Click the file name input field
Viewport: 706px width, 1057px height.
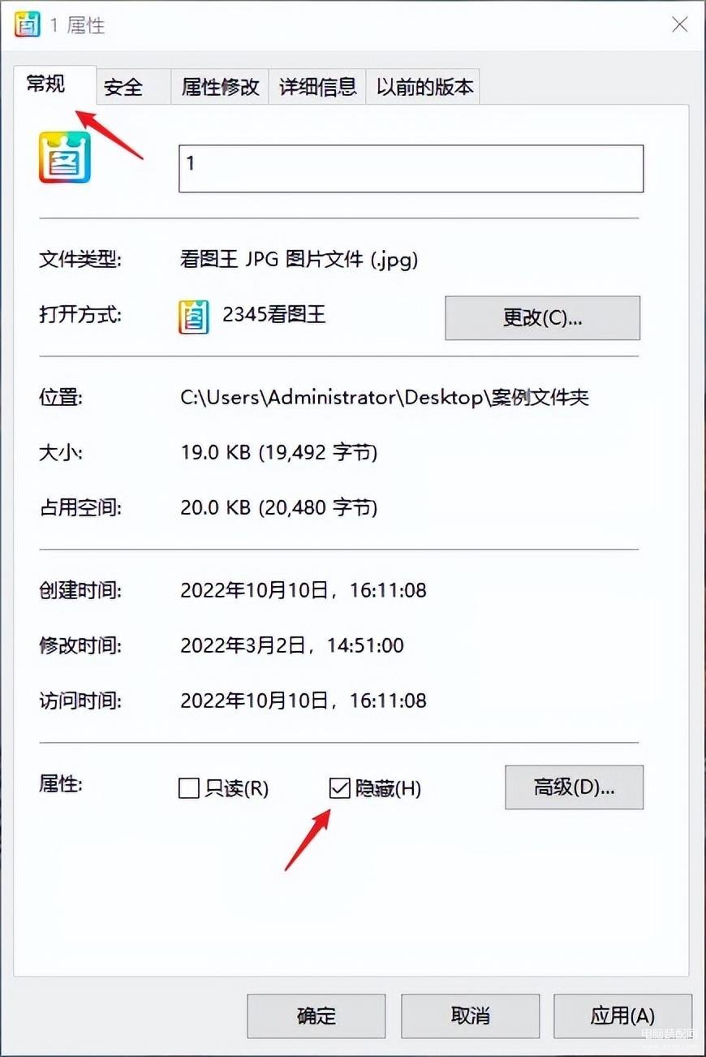point(411,168)
